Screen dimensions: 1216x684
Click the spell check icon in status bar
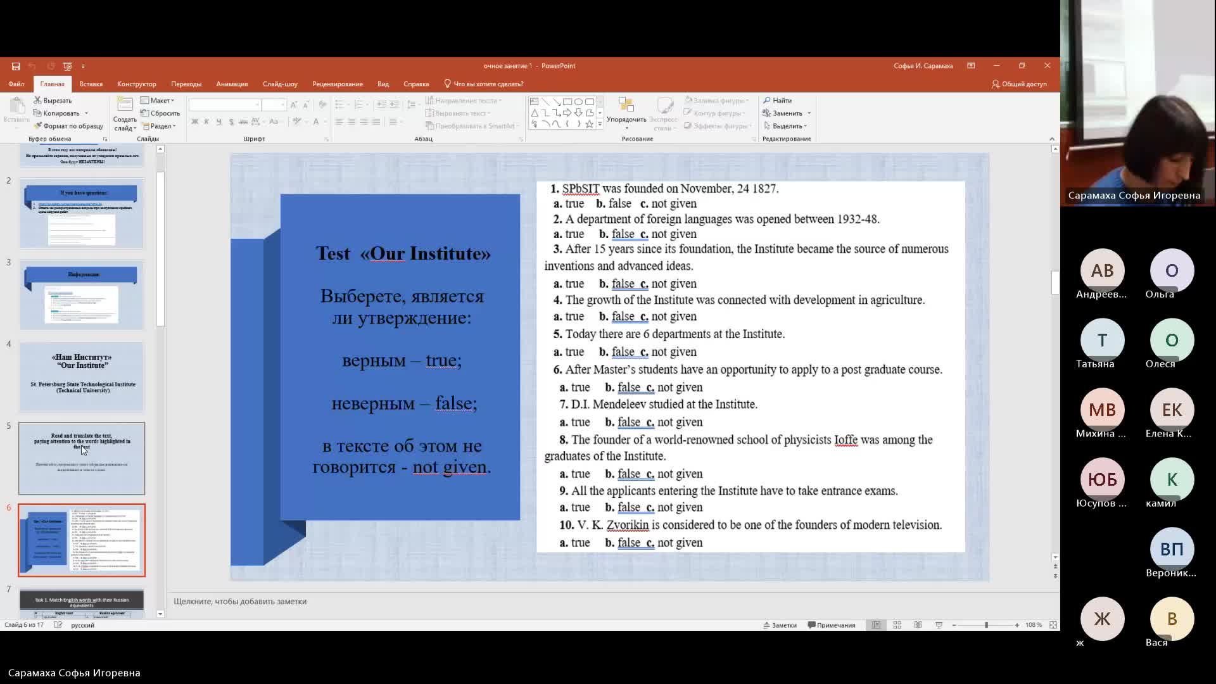[x=58, y=625]
